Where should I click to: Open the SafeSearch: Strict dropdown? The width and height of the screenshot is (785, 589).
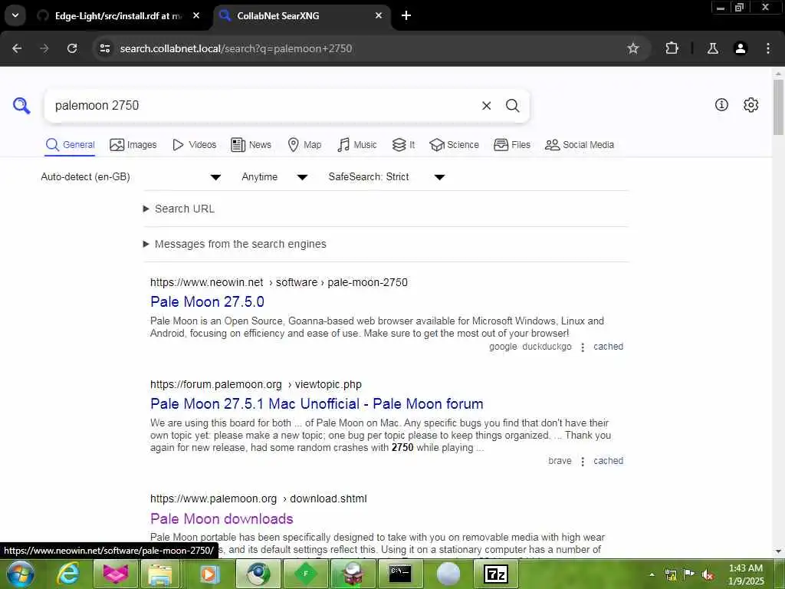coord(386,177)
